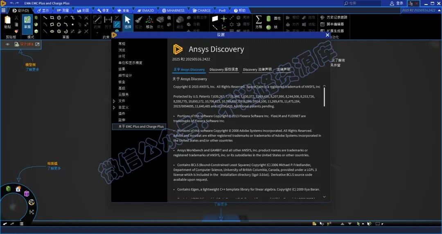Toggle visibility eye of 设计(D)1

coord(7,44)
